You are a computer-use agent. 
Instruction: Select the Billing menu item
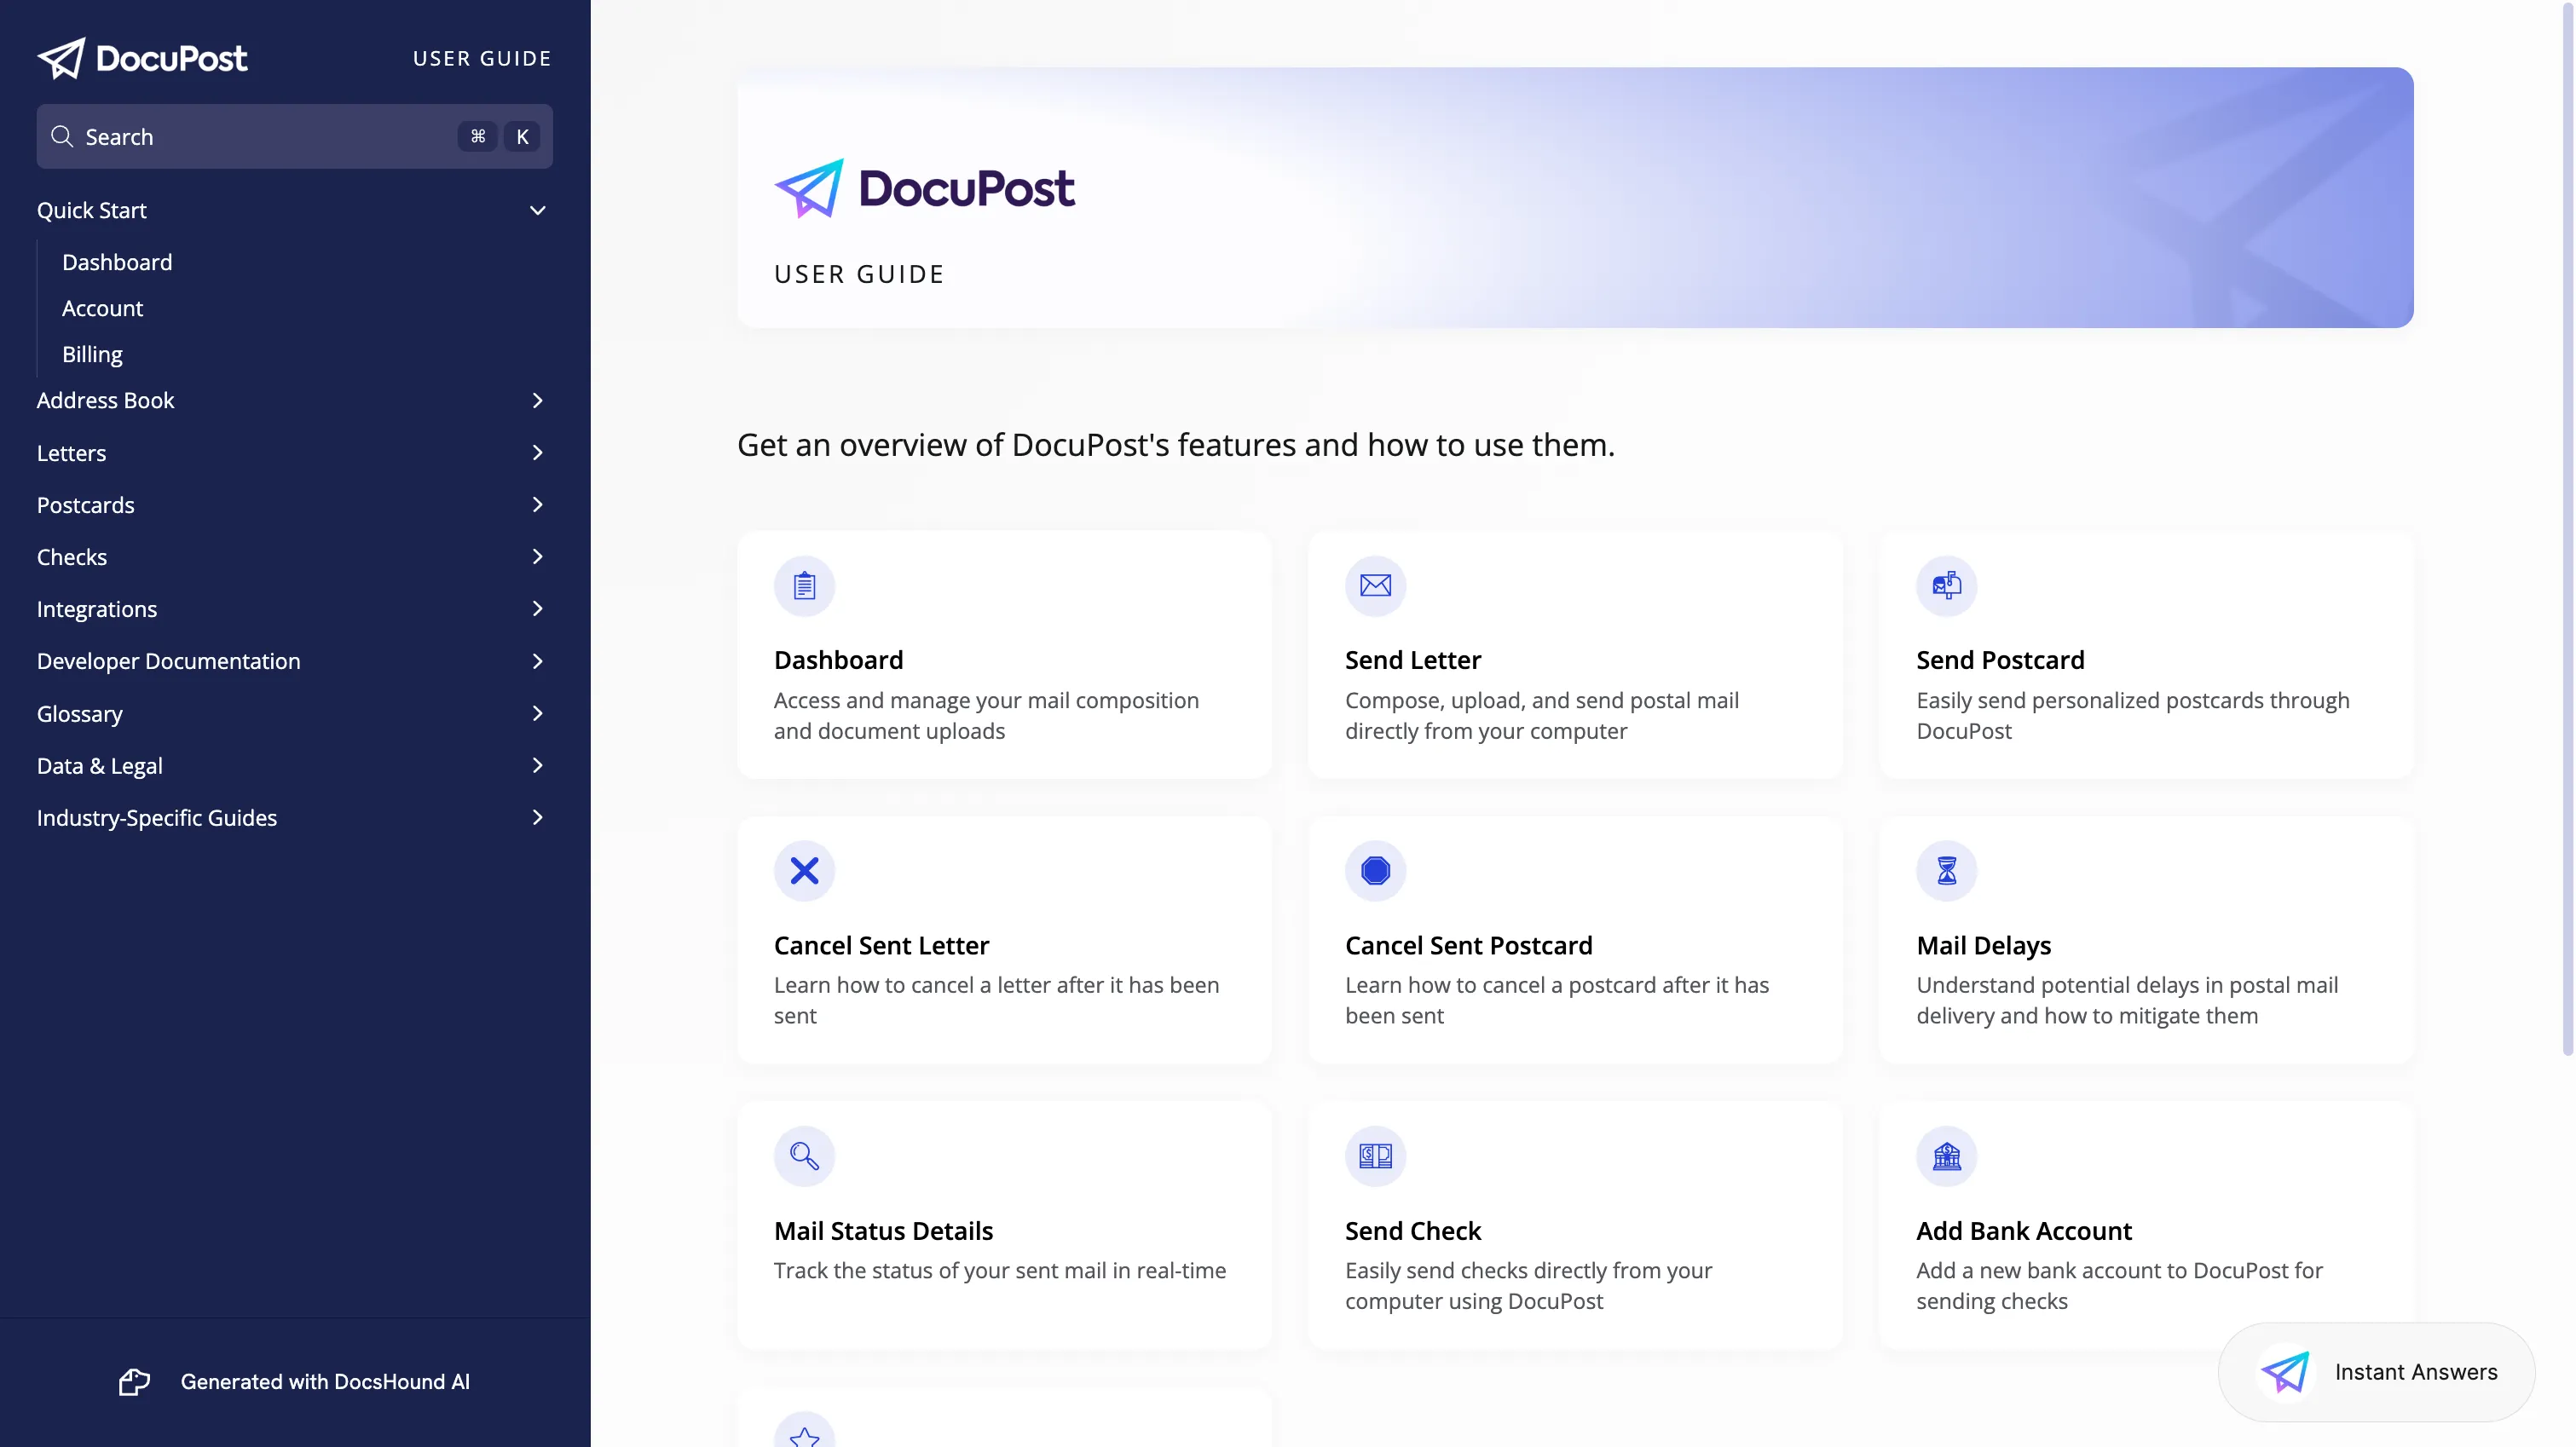pyautogui.click(x=92, y=354)
